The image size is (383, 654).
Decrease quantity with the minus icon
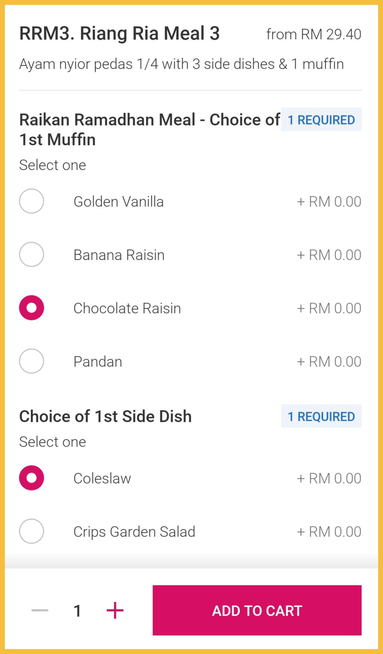pyautogui.click(x=40, y=610)
